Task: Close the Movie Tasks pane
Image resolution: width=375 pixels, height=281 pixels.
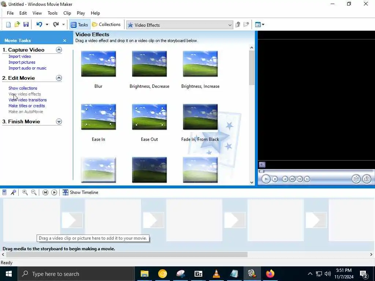Action: [64, 41]
